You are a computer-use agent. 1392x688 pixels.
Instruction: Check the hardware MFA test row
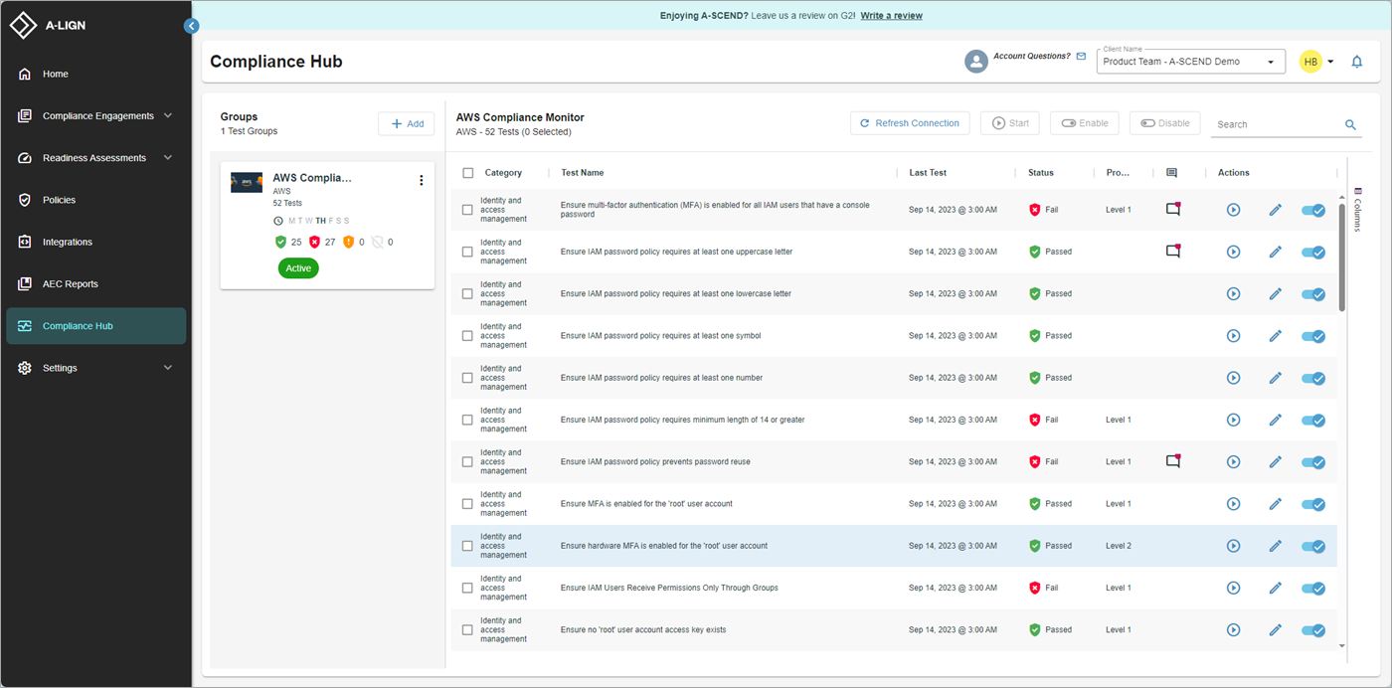[x=468, y=546]
